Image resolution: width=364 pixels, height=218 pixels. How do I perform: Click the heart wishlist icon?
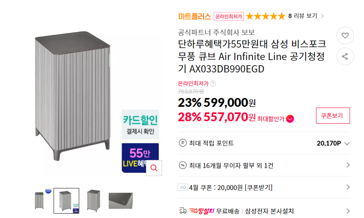(345, 36)
